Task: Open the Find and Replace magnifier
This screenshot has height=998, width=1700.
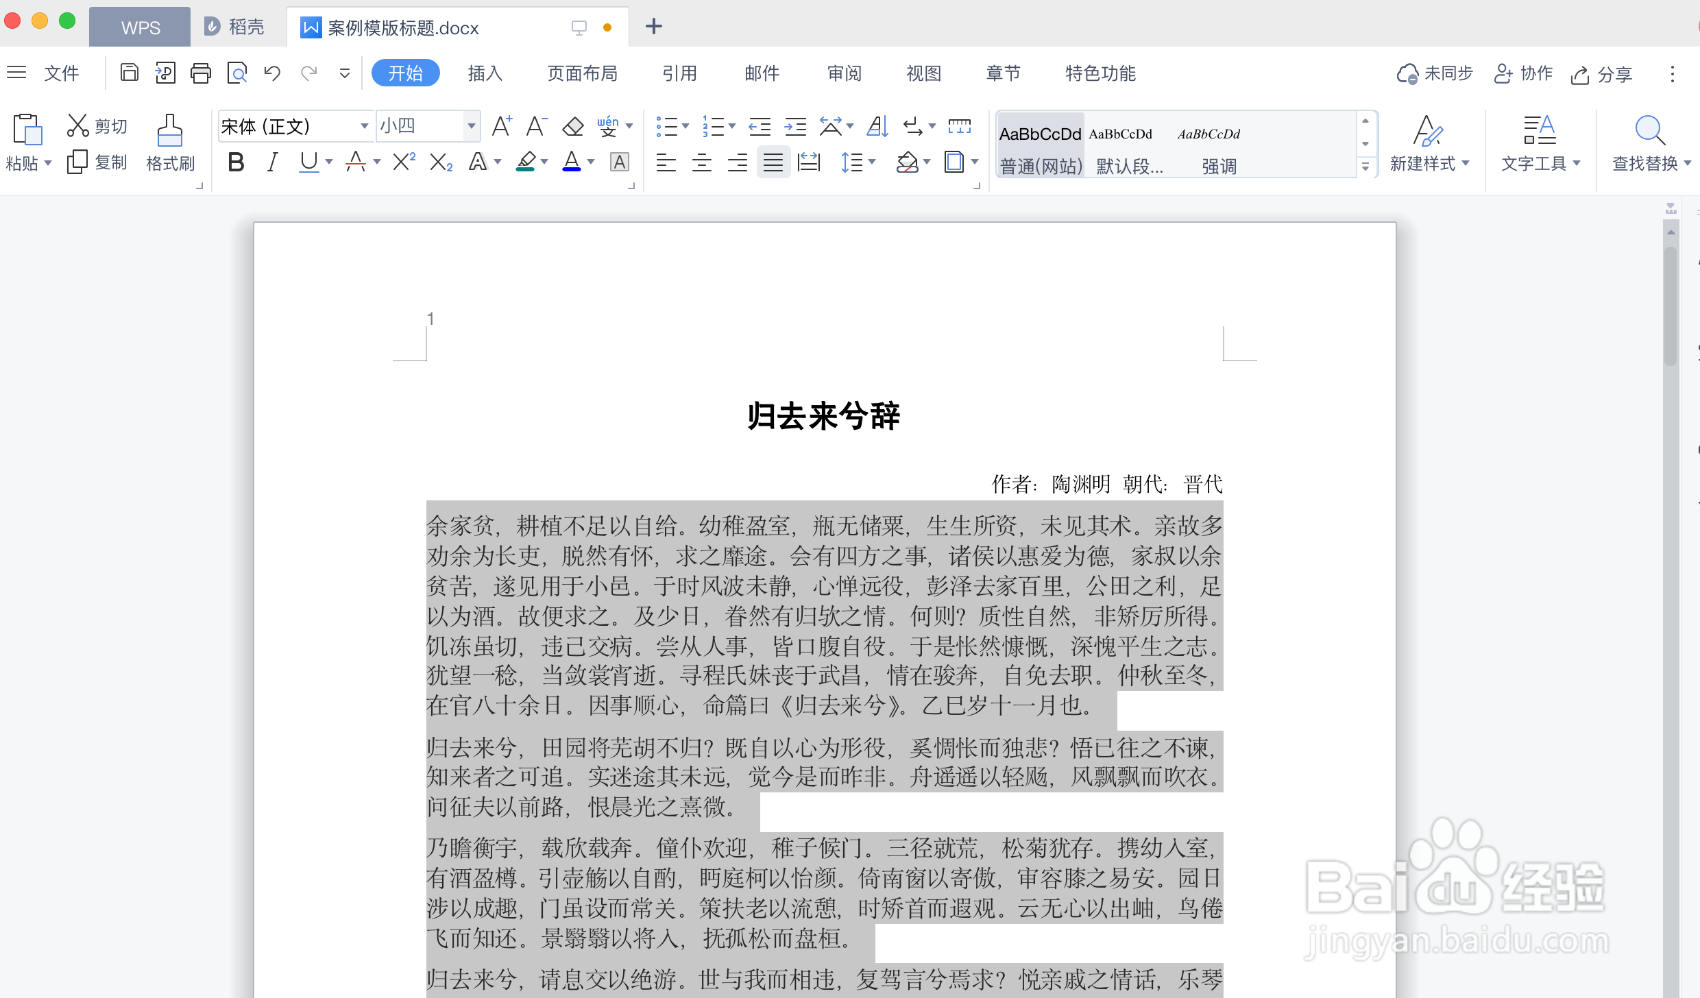Action: coord(1649,130)
